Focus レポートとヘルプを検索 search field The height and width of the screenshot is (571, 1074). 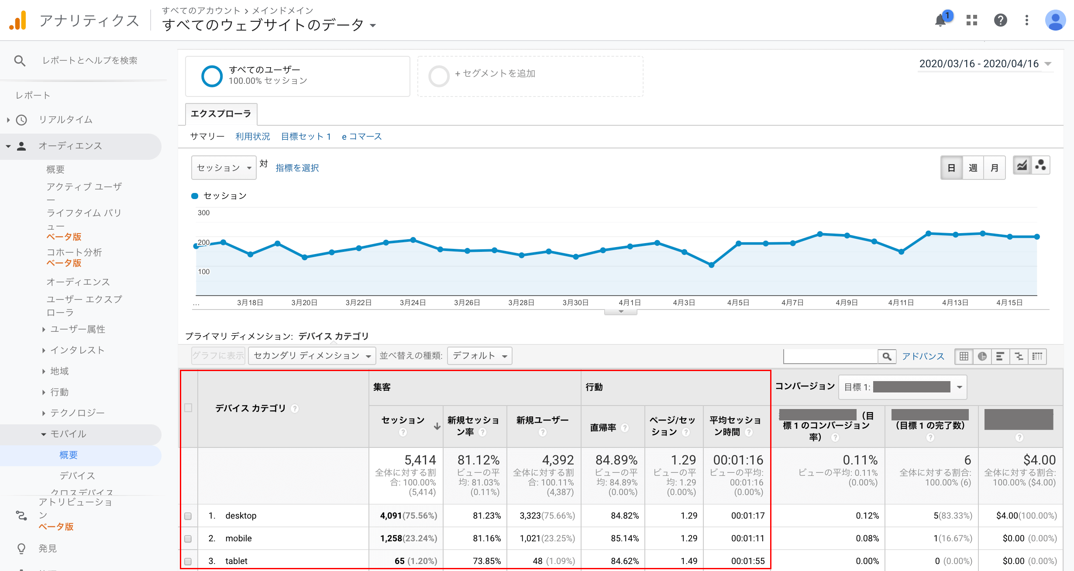click(90, 61)
